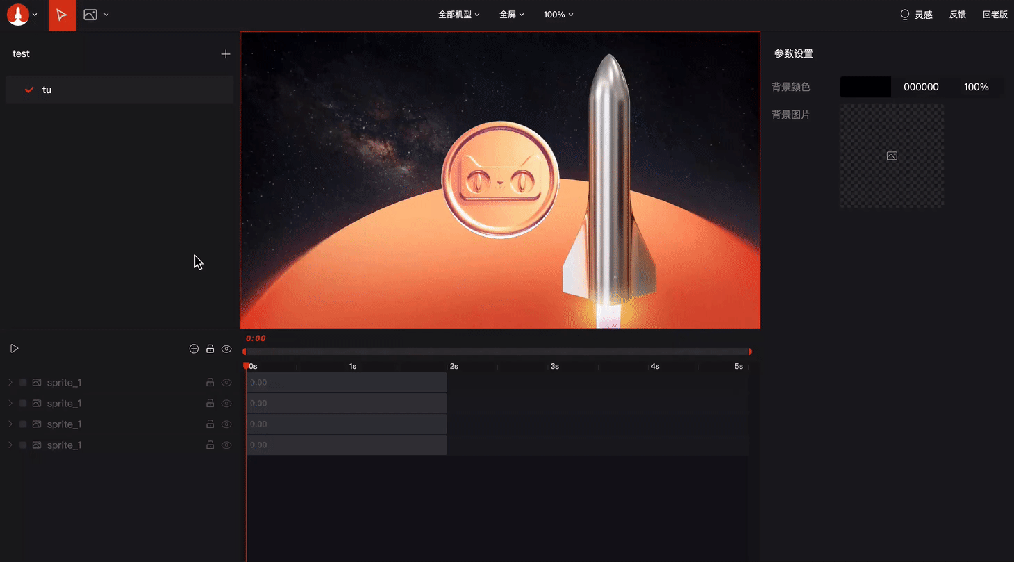
Task: Open the 全部机型 device dropdown
Action: pos(458,15)
